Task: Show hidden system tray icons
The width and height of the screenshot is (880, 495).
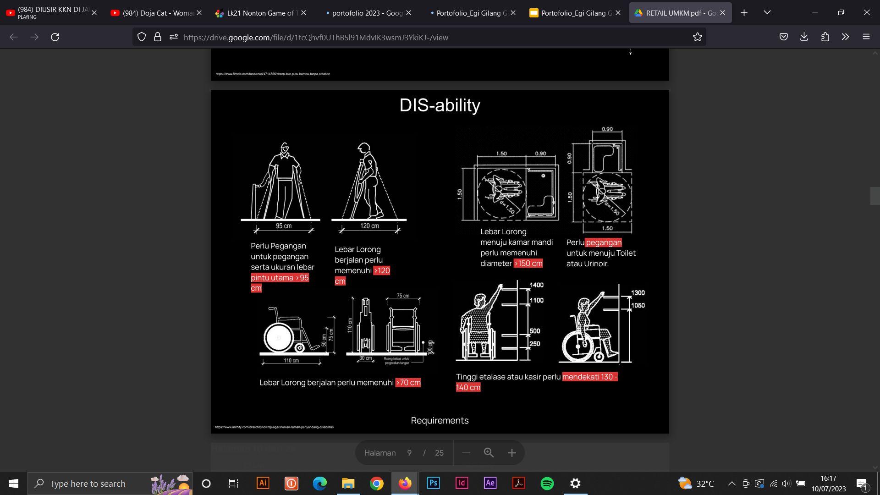Action: 731,484
